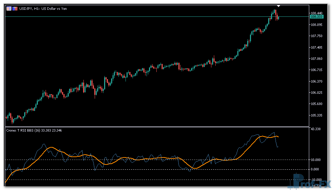Screen dimensions: 332x190
Task: Click the 107.060 price scale label
Action: 317,59
